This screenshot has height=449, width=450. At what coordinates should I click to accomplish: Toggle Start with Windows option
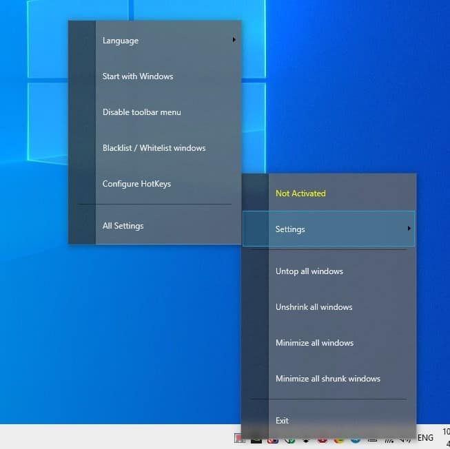point(154,76)
